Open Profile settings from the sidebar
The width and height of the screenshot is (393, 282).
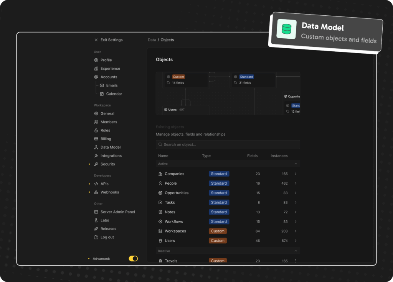[x=106, y=60]
